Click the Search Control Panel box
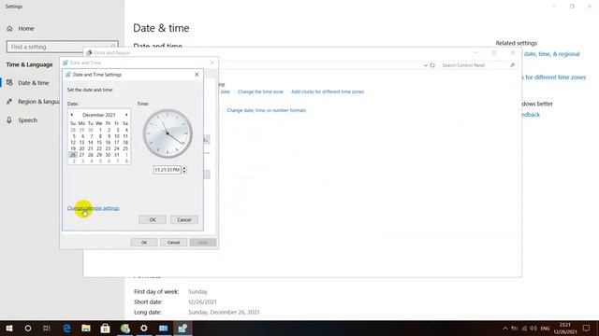 tap(477, 65)
